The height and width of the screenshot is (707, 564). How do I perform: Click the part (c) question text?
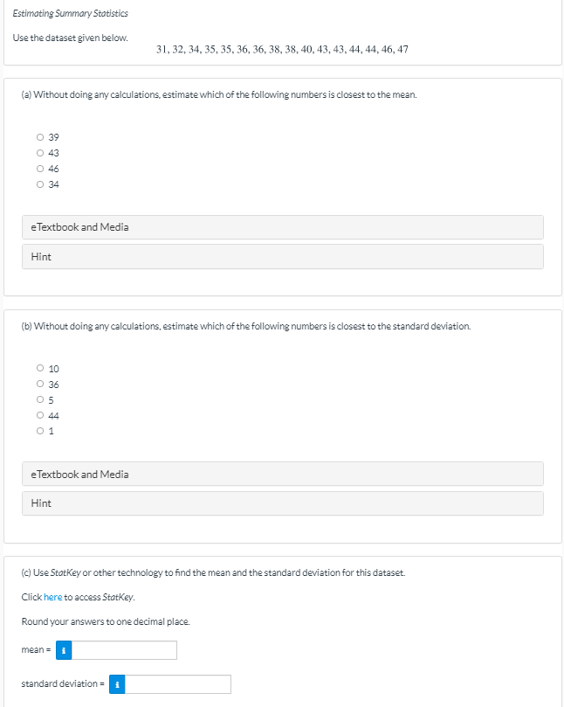218,572
